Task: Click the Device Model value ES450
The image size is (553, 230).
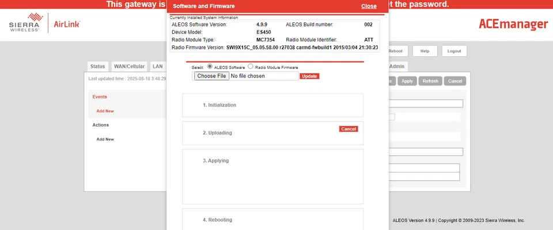Action: coord(264,32)
